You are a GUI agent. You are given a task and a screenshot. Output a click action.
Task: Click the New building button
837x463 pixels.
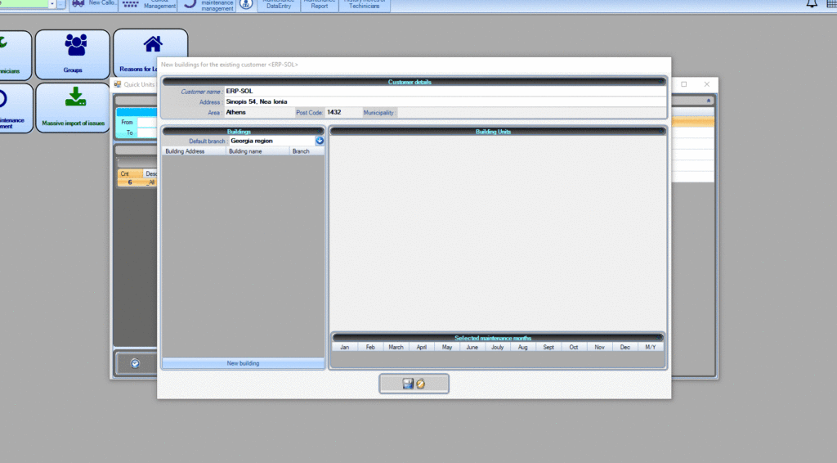pos(243,362)
